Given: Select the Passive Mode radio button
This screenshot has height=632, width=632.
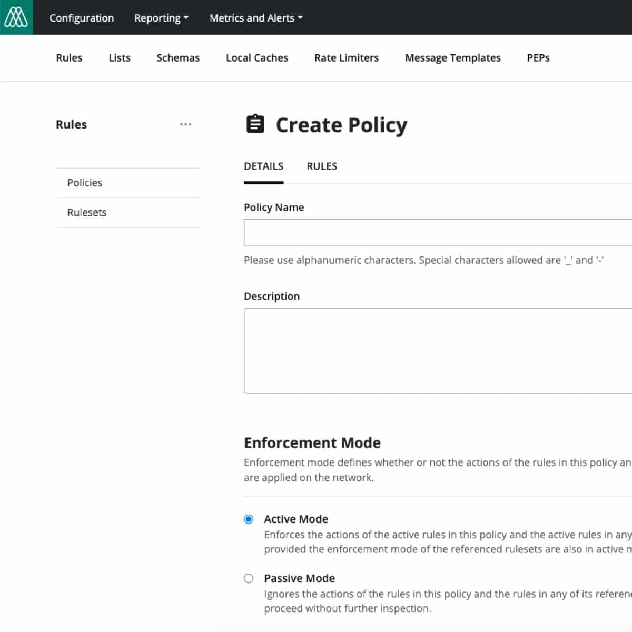Looking at the screenshot, I should 249,578.
